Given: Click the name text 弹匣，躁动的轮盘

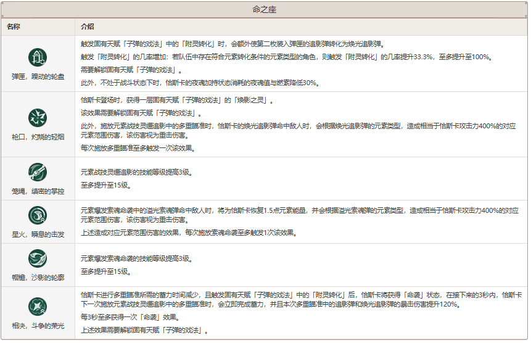Looking at the screenshot, I should [x=38, y=78].
